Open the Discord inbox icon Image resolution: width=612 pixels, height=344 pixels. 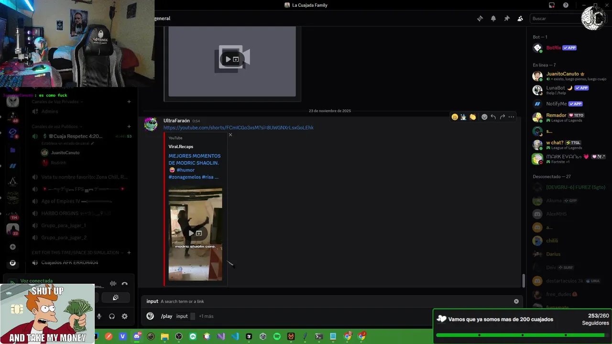pyautogui.click(x=552, y=5)
